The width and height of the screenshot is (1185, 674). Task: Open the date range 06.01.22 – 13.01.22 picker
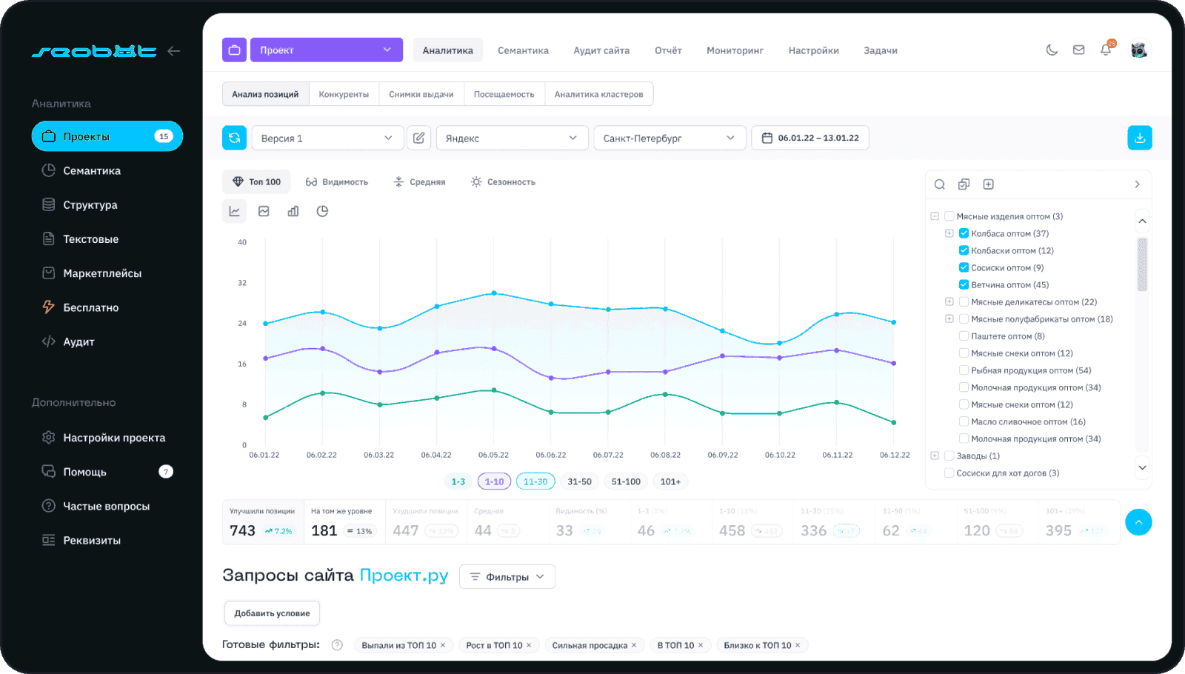(810, 138)
